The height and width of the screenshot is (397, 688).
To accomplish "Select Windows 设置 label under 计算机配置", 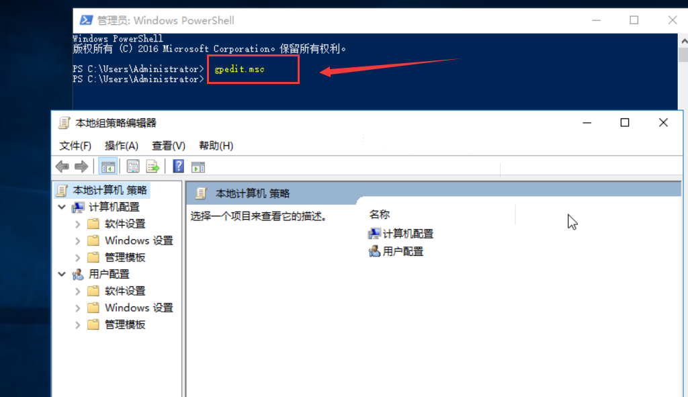I will (139, 240).
